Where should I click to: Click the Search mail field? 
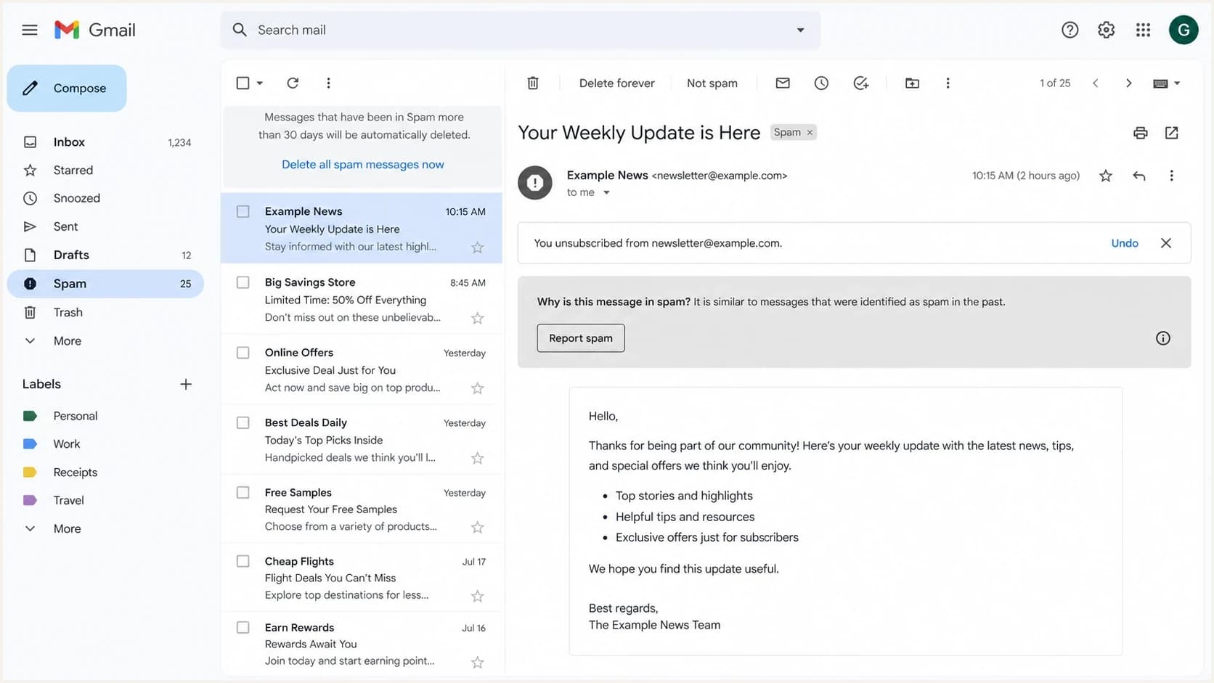pos(521,30)
